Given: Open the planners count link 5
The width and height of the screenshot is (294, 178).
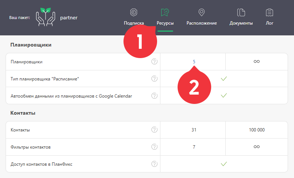Looking at the screenshot, I should click(x=194, y=61).
